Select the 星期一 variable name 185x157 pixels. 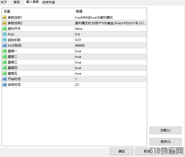coord(13,51)
